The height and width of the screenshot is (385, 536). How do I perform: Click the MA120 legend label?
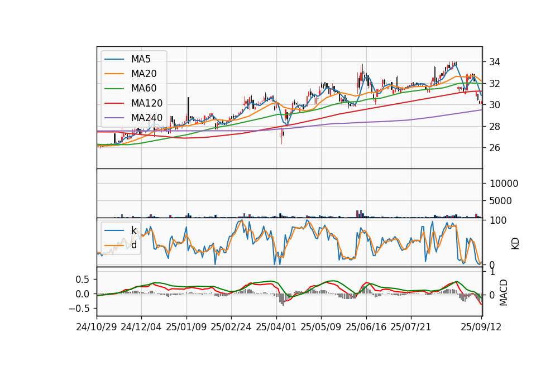[147, 103]
